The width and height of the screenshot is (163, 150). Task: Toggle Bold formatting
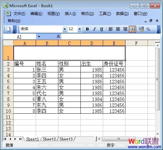coord(88,29)
